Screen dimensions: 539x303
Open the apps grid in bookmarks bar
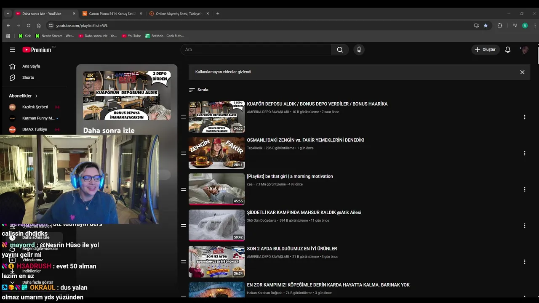point(8,36)
